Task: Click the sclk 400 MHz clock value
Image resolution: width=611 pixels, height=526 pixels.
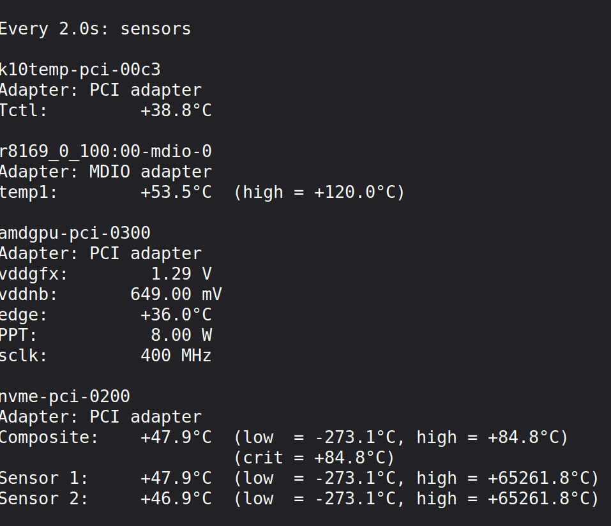Action: coord(176,356)
